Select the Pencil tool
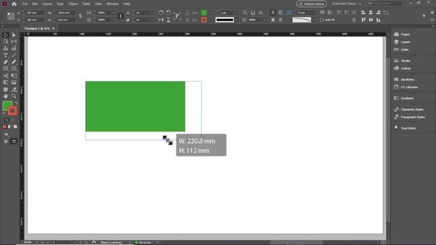Image resolution: width=436 pixels, height=245 pixels. pos(14,62)
